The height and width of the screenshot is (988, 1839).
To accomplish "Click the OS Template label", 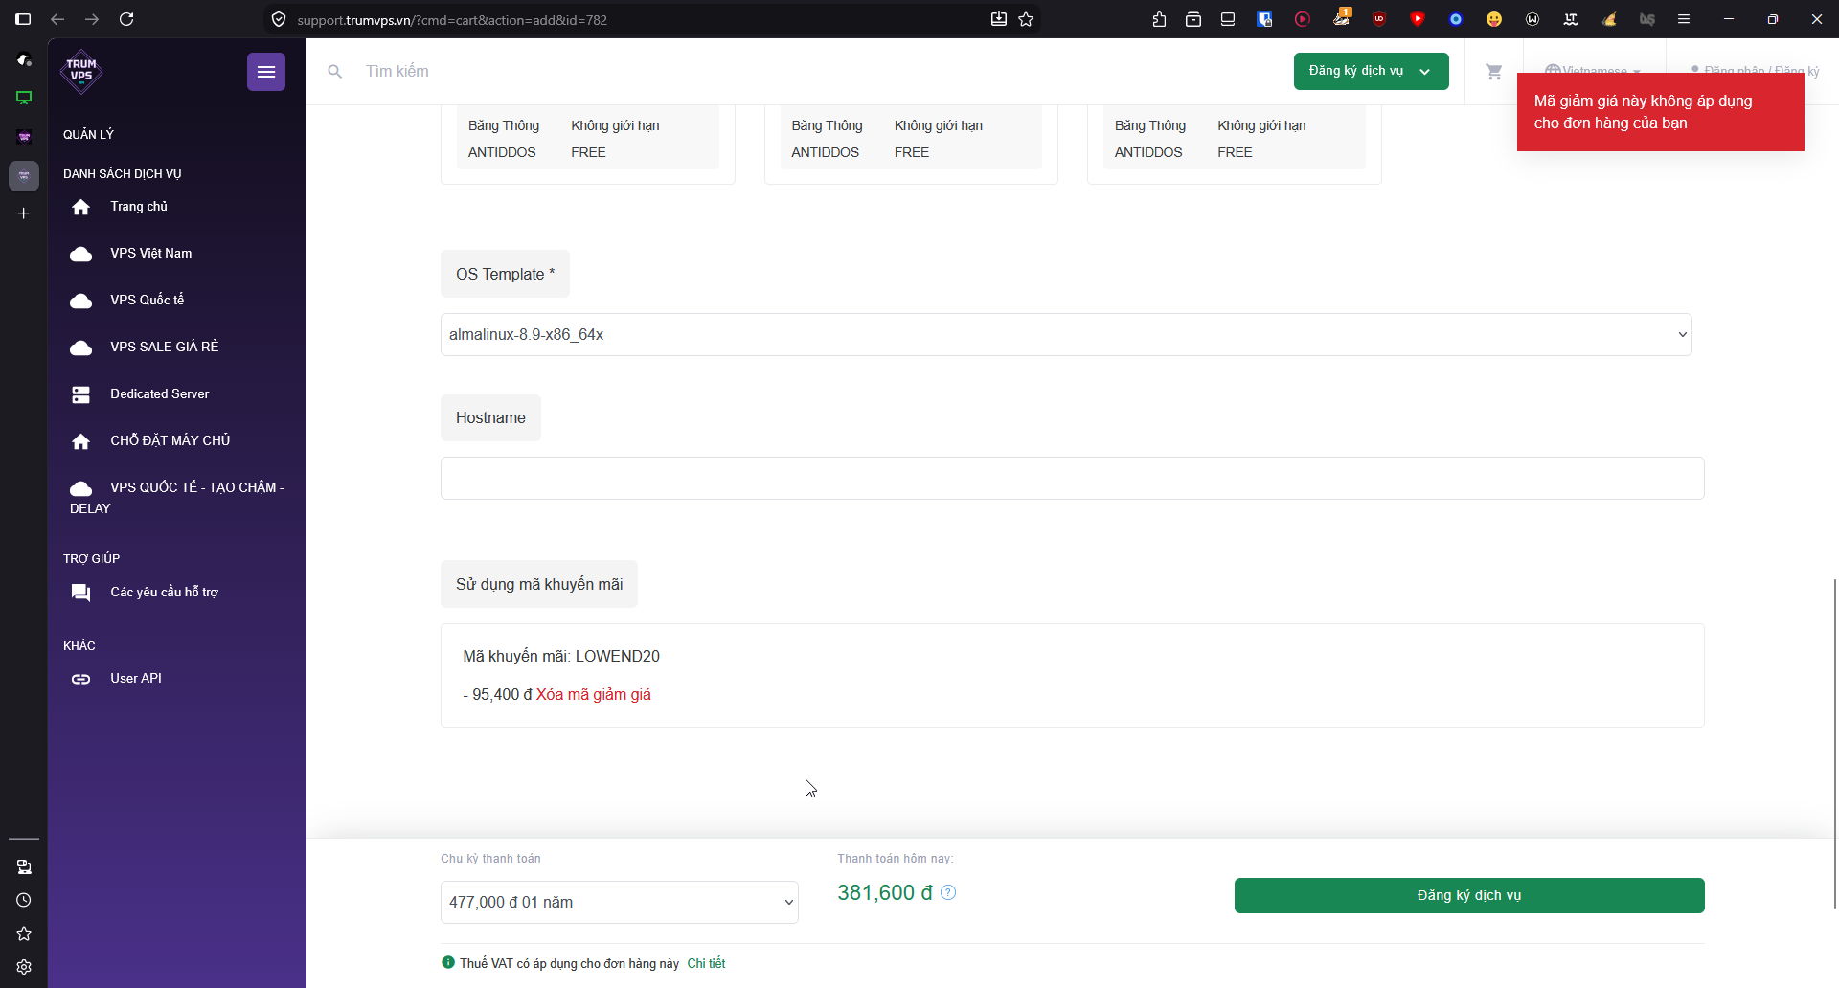I will 505,275.
